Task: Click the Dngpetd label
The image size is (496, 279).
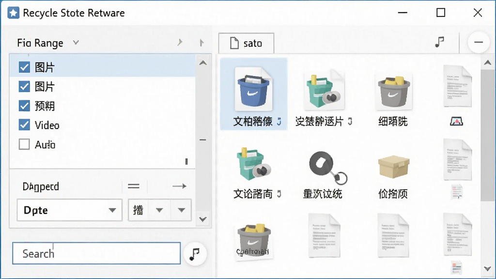Action: (41, 186)
